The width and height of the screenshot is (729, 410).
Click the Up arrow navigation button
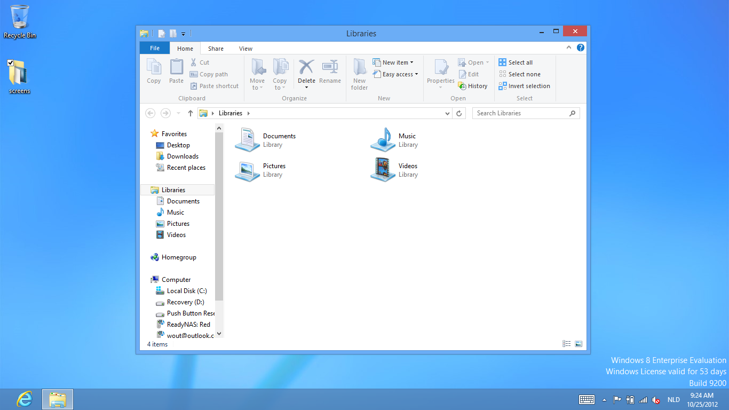190,113
